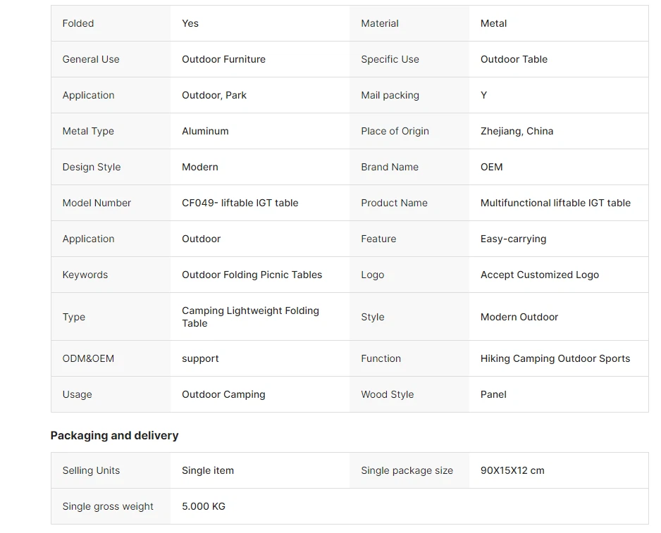This screenshot has height=533, width=661.
Task: Click the 'Zhejiang, China' origin value
Action: (517, 131)
